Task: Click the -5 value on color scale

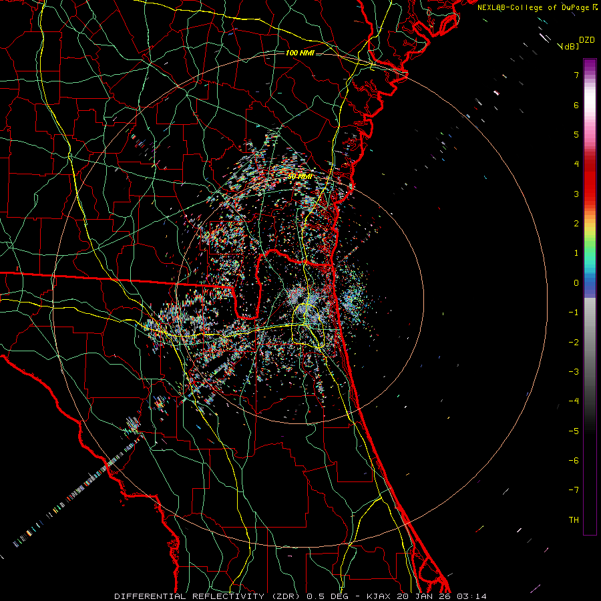Action: pyautogui.click(x=574, y=431)
